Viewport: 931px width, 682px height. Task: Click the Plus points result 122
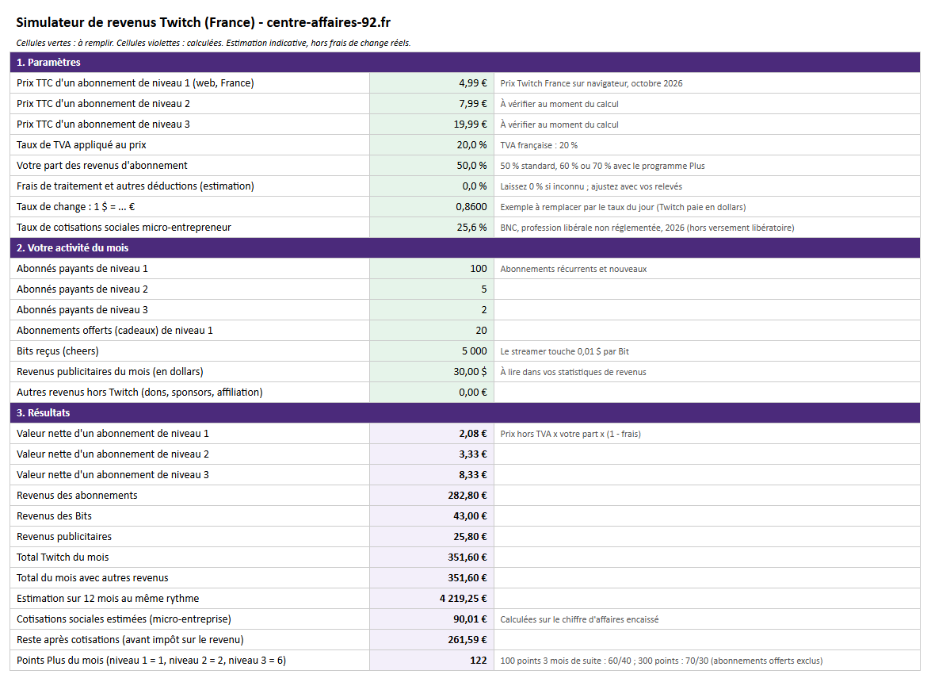432,660
